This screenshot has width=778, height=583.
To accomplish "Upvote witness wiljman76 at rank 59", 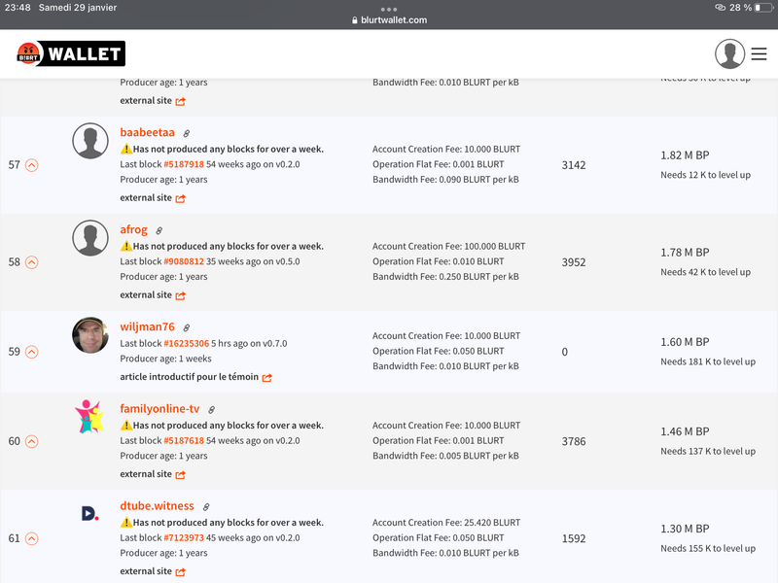I will [31, 352].
